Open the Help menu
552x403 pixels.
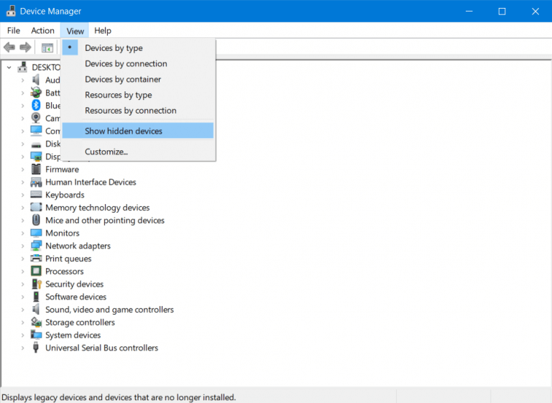[x=103, y=31]
